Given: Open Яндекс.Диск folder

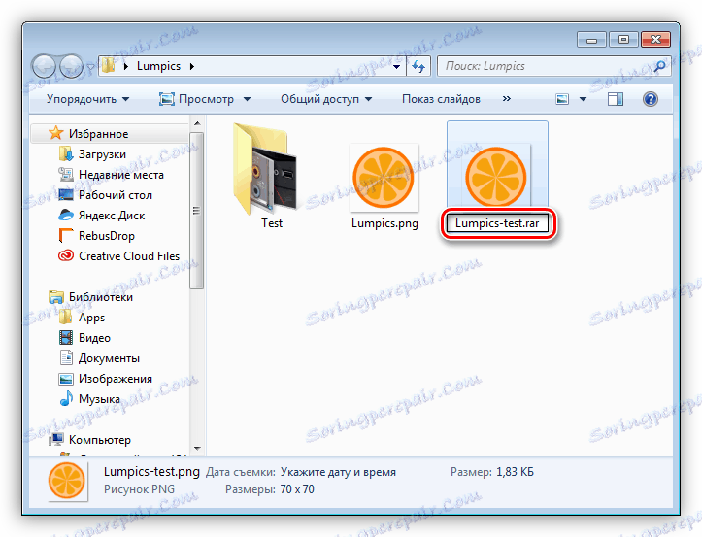Looking at the screenshot, I should (x=112, y=216).
